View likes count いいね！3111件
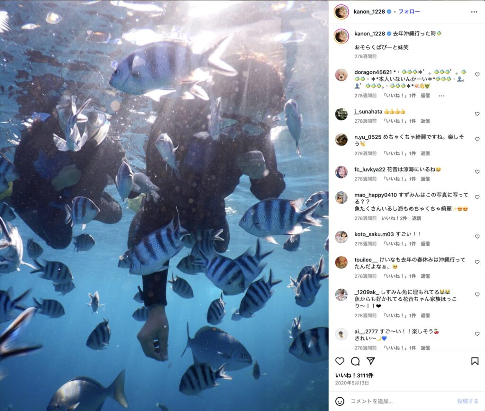This screenshot has height=411, width=485. (354, 375)
